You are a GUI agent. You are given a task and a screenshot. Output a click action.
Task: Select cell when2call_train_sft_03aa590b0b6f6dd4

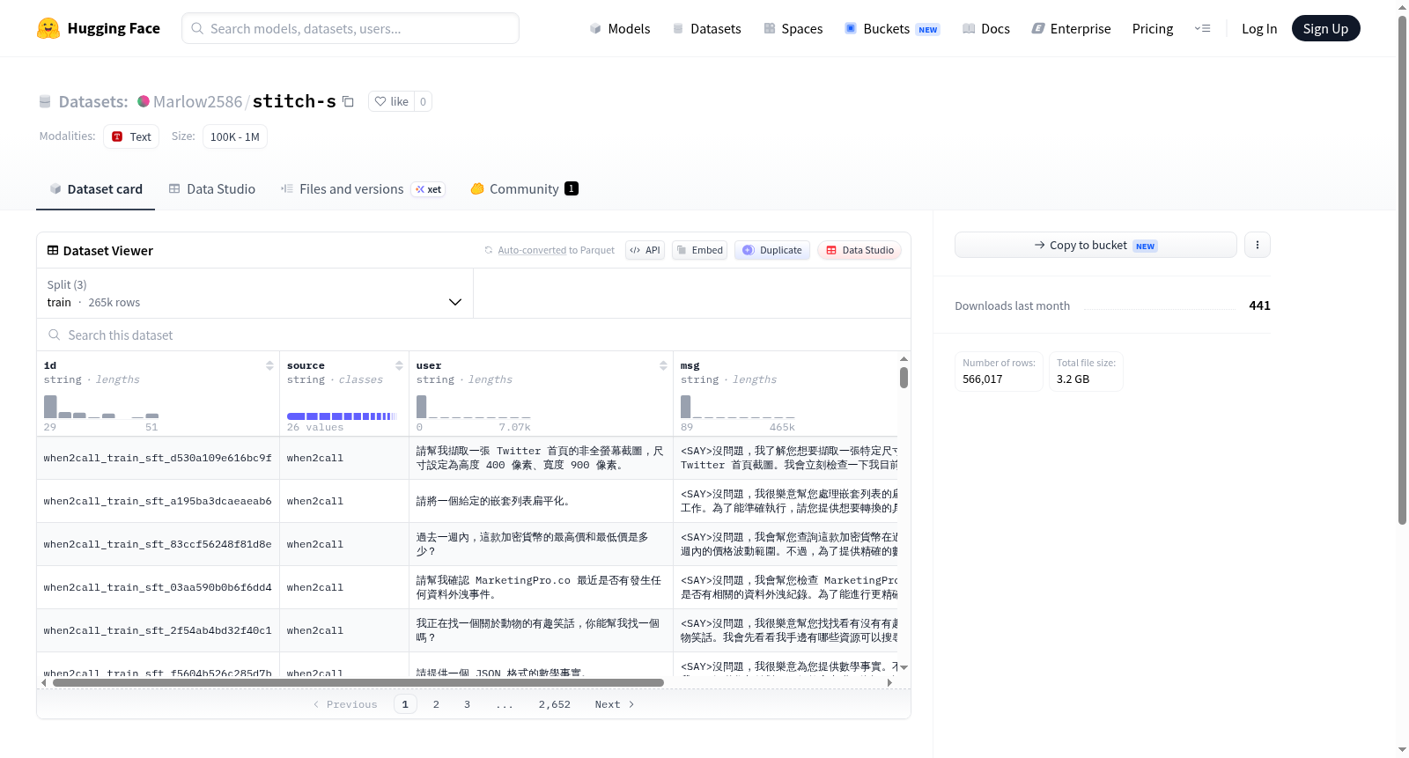point(158,587)
